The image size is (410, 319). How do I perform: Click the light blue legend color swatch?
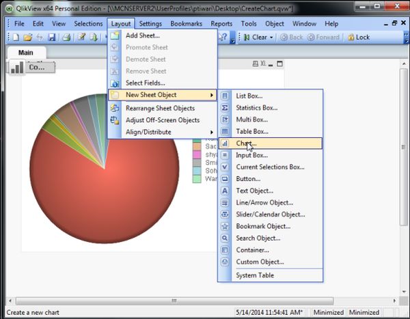point(197,171)
